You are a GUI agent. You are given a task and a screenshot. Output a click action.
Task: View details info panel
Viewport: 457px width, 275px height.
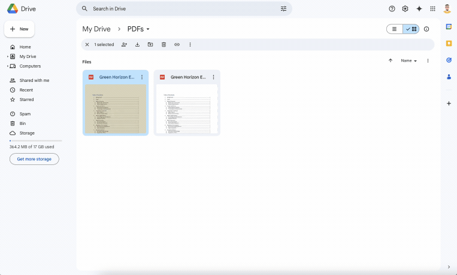426,29
